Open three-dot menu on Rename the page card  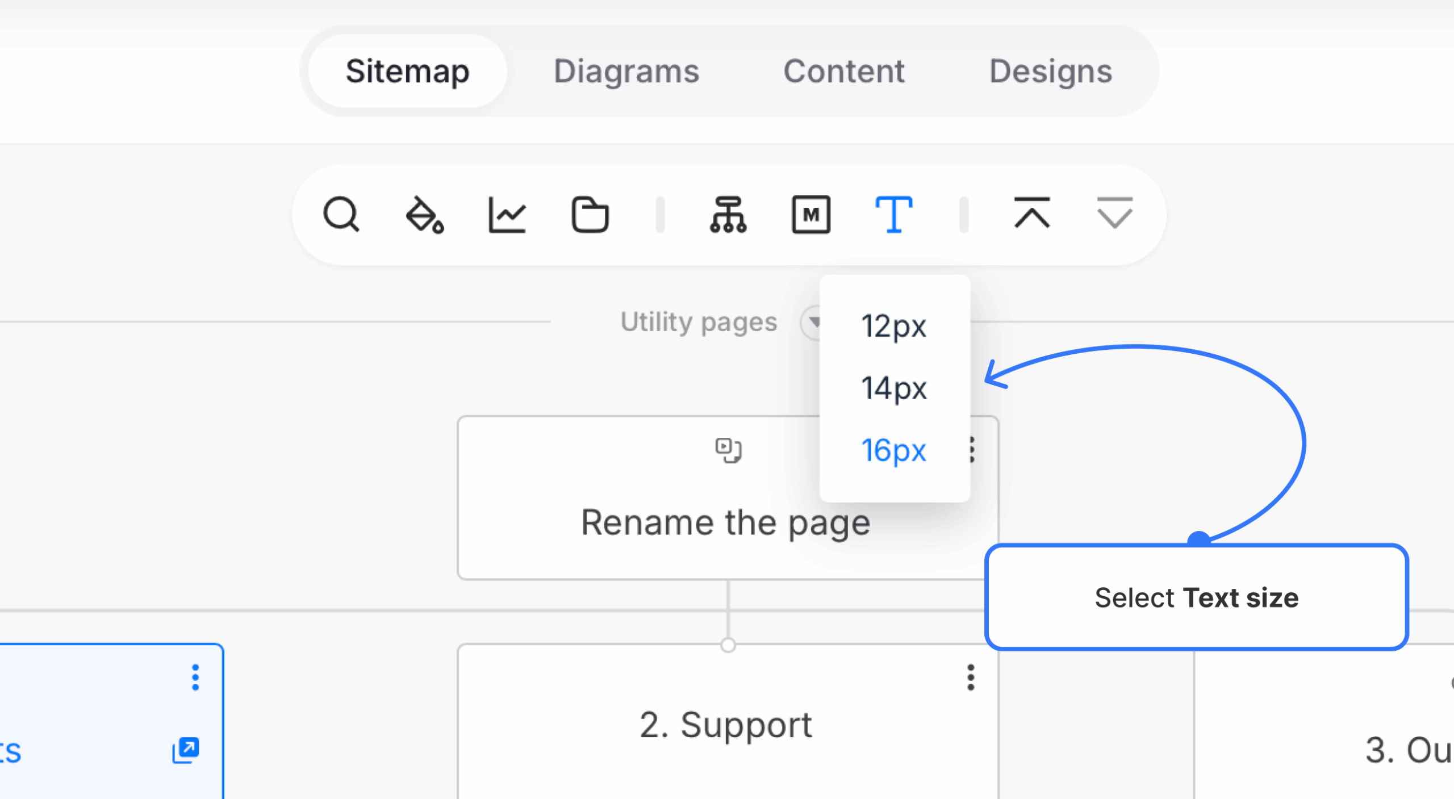coord(972,450)
